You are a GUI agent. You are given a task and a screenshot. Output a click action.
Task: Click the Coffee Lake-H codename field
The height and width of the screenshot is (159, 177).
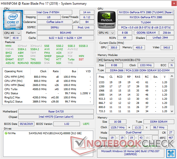click(x=55, y=22)
